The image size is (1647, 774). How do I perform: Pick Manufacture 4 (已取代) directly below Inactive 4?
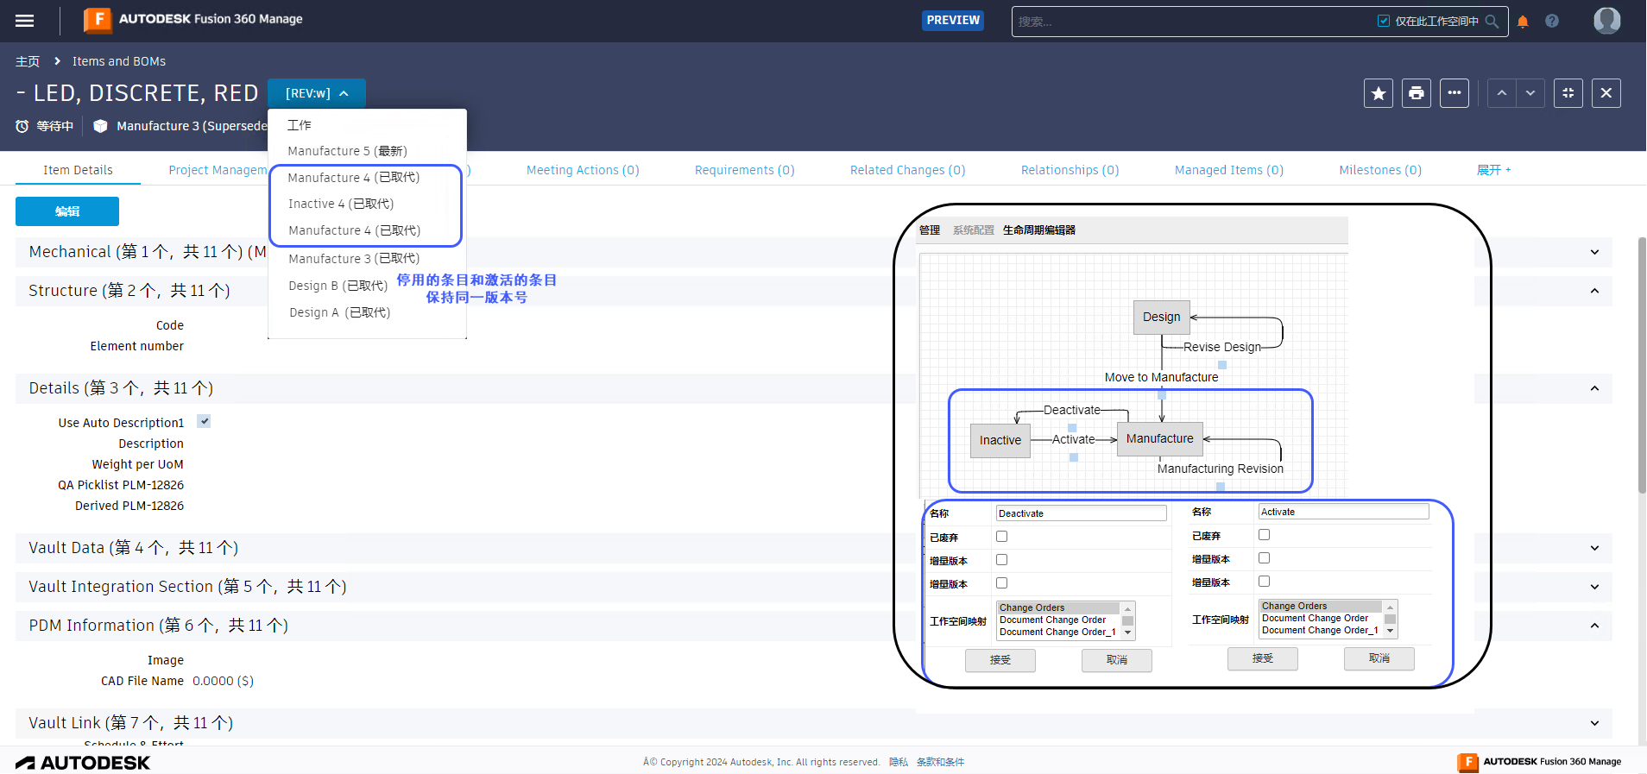pyautogui.click(x=355, y=230)
